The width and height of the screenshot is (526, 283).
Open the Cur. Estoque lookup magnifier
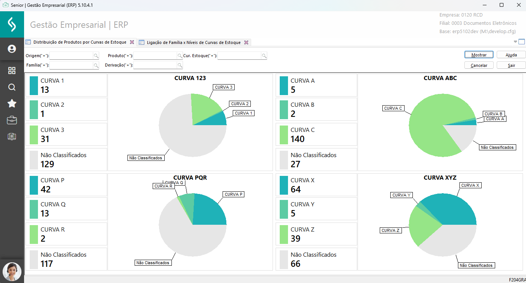(264, 56)
